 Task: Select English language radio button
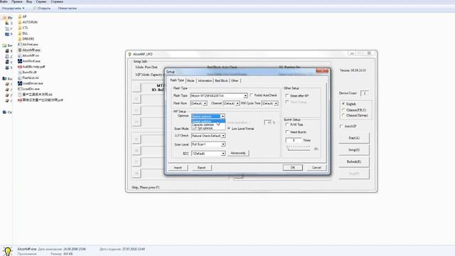[343, 104]
